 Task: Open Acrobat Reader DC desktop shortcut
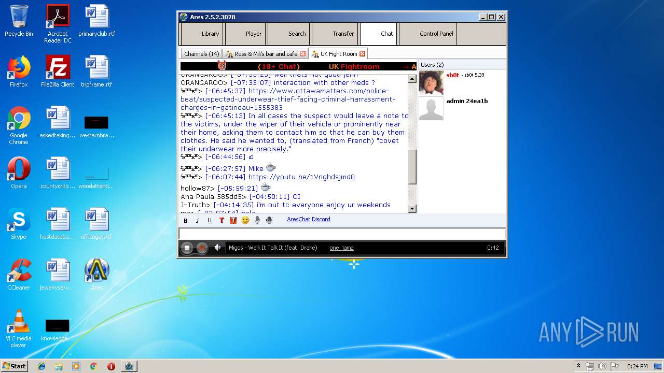(58, 24)
